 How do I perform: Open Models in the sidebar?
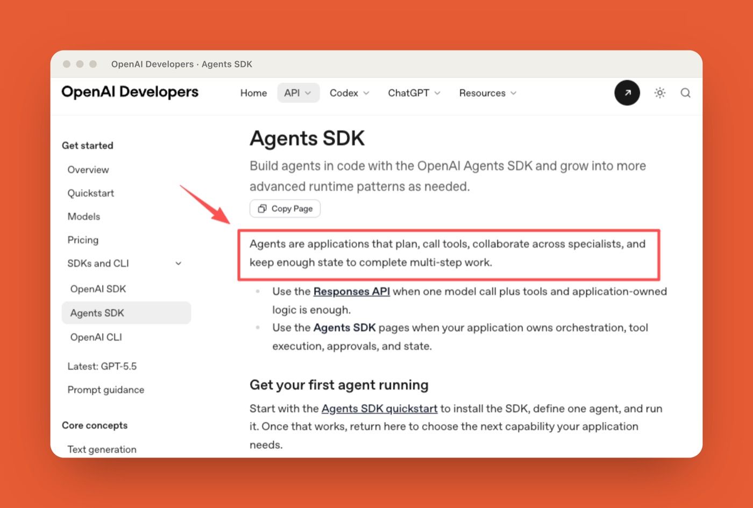click(x=84, y=216)
